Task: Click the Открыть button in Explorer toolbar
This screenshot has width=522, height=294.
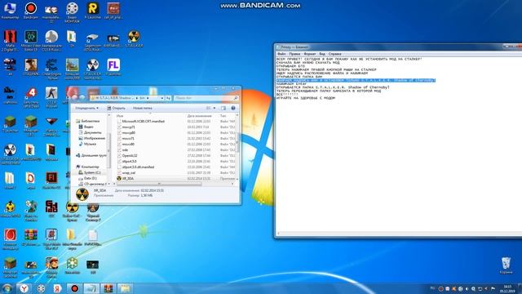Action: pyautogui.click(x=116, y=108)
